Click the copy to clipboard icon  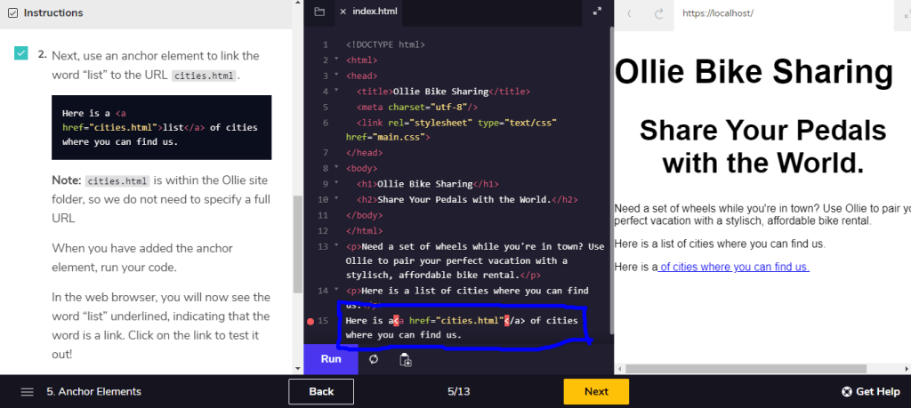[x=406, y=359]
